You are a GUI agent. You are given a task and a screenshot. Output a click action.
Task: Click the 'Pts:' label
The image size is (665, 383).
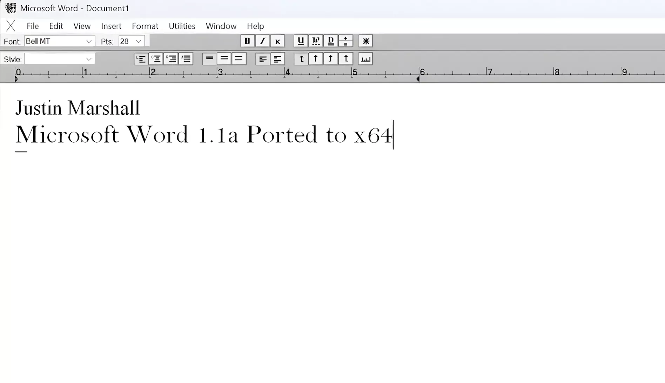pyautogui.click(x=107, y=42)
